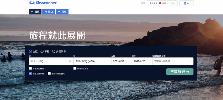The height and width of the screenshot is (100, 223).
Task: Enable 新增鄰近機場 under destination field
Action: tap(75, 68)
